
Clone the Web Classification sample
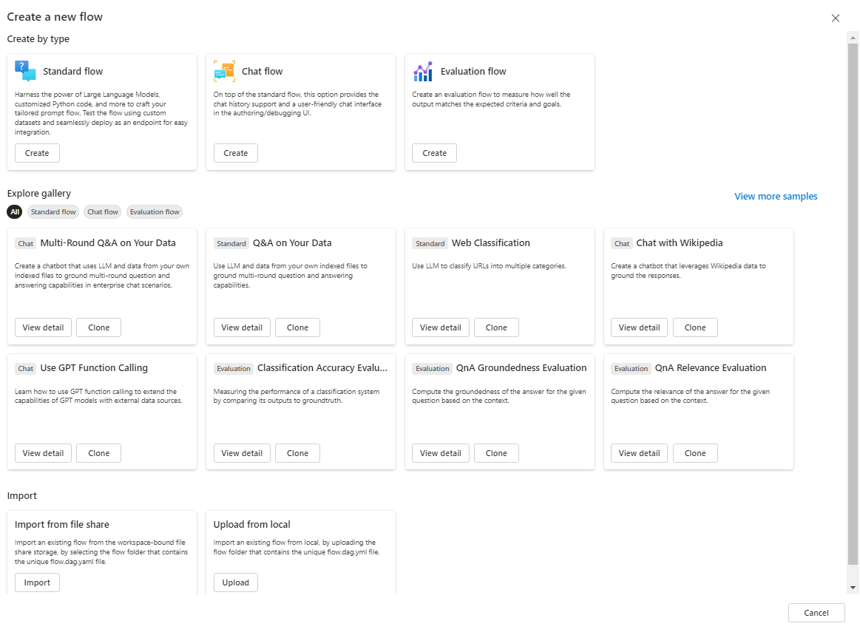point(496,327)
